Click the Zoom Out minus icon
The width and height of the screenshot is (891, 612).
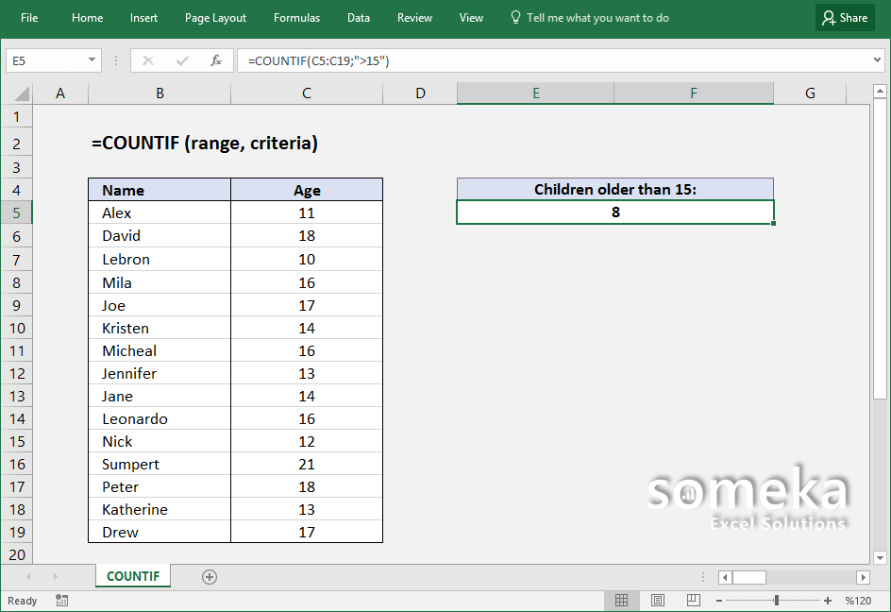pyautogui.click(x=718, y=600)
